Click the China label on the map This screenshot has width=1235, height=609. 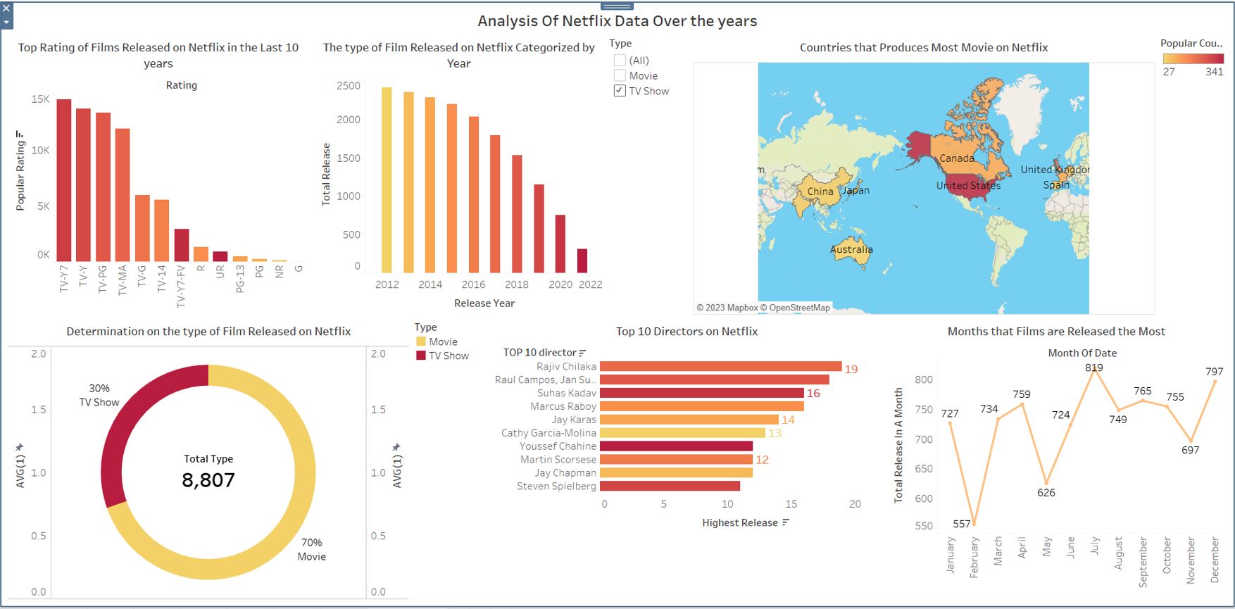point(820,191)
